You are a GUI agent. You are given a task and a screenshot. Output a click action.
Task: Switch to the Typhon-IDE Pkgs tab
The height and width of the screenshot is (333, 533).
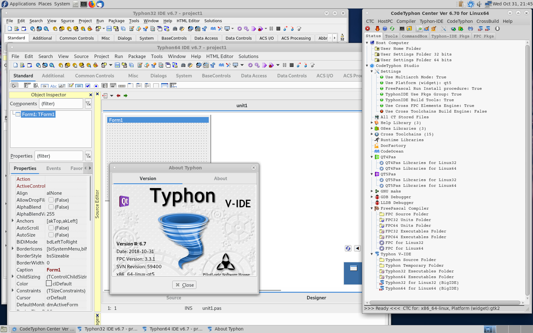450,36
